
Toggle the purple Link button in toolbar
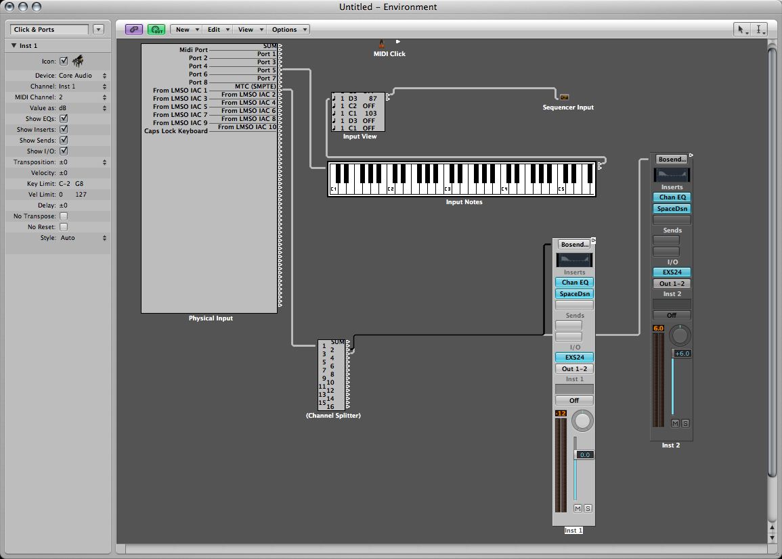tap(133, 29)
